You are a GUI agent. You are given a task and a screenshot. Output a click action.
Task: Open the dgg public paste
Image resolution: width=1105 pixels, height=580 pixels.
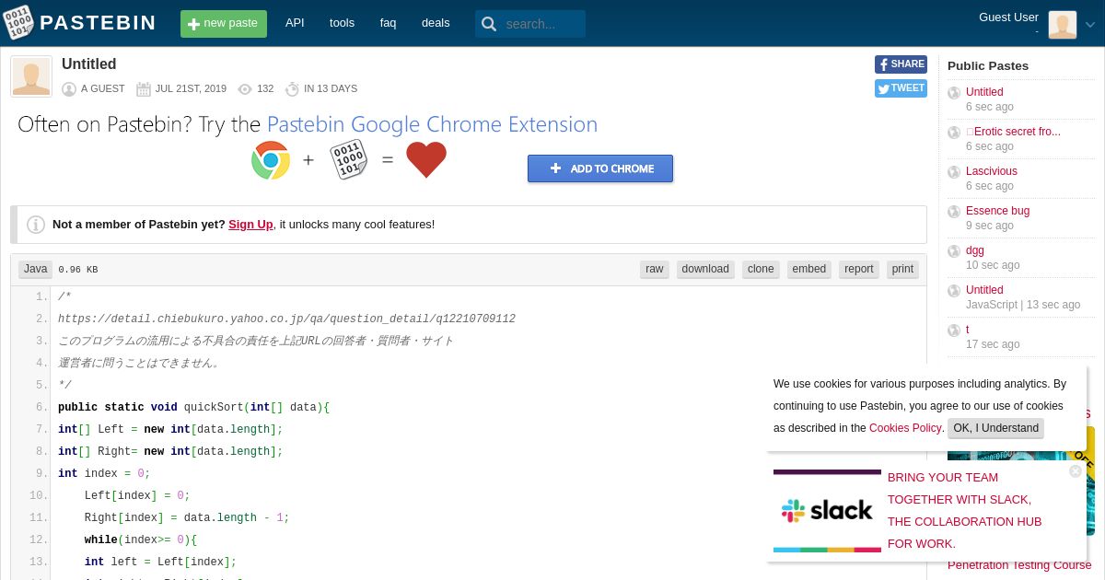(x=975, y=250)
